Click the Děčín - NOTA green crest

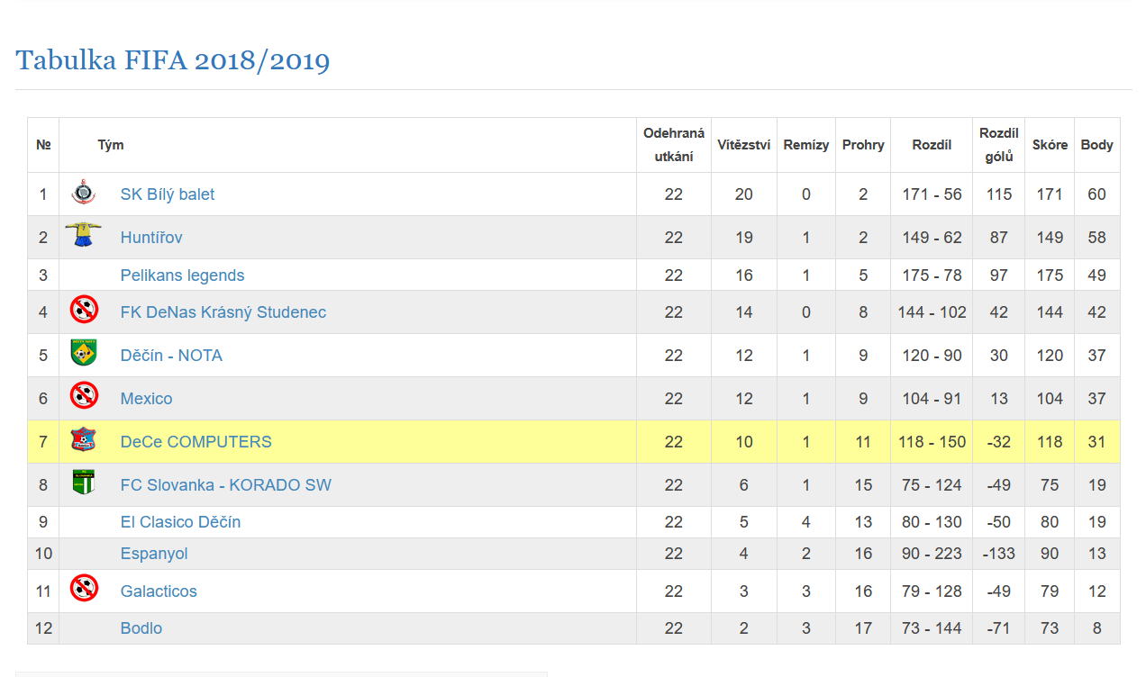[x=84, y=353]
